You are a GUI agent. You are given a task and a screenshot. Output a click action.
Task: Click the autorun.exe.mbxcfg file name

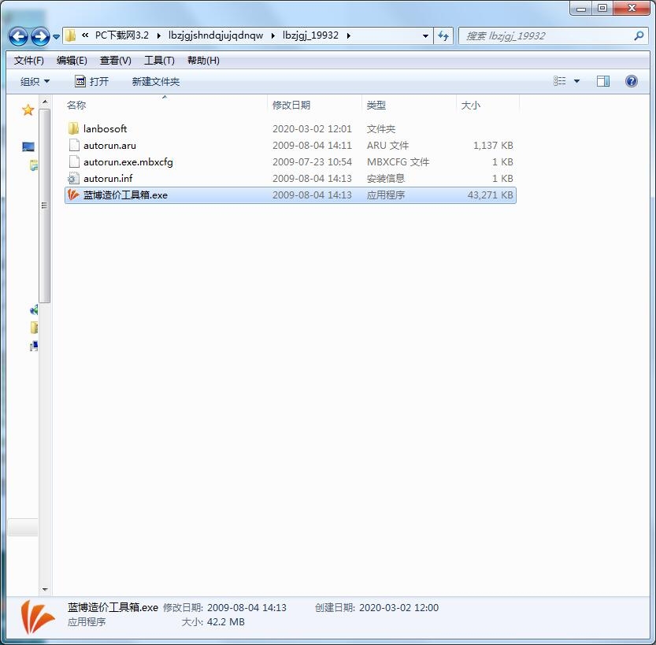(x=128, y=162)
